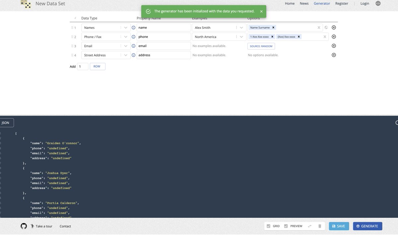Click "Portia Calderon" in the JSON preview

(x=62, y=203)
